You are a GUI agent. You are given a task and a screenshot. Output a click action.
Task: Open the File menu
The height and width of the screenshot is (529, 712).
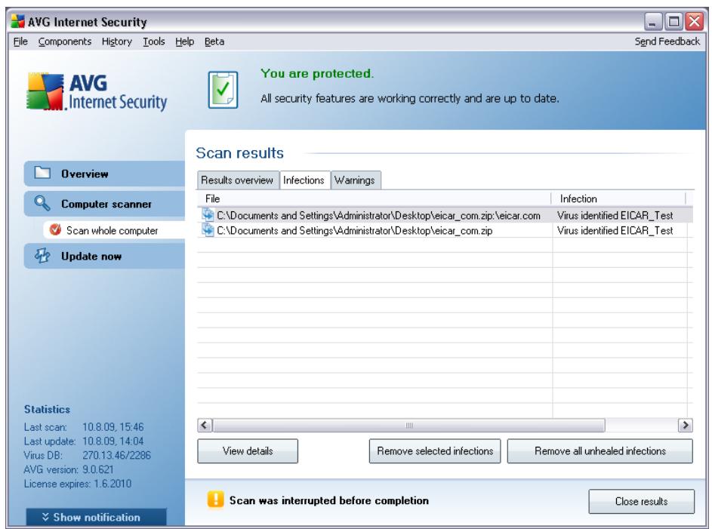coord(20,42)
